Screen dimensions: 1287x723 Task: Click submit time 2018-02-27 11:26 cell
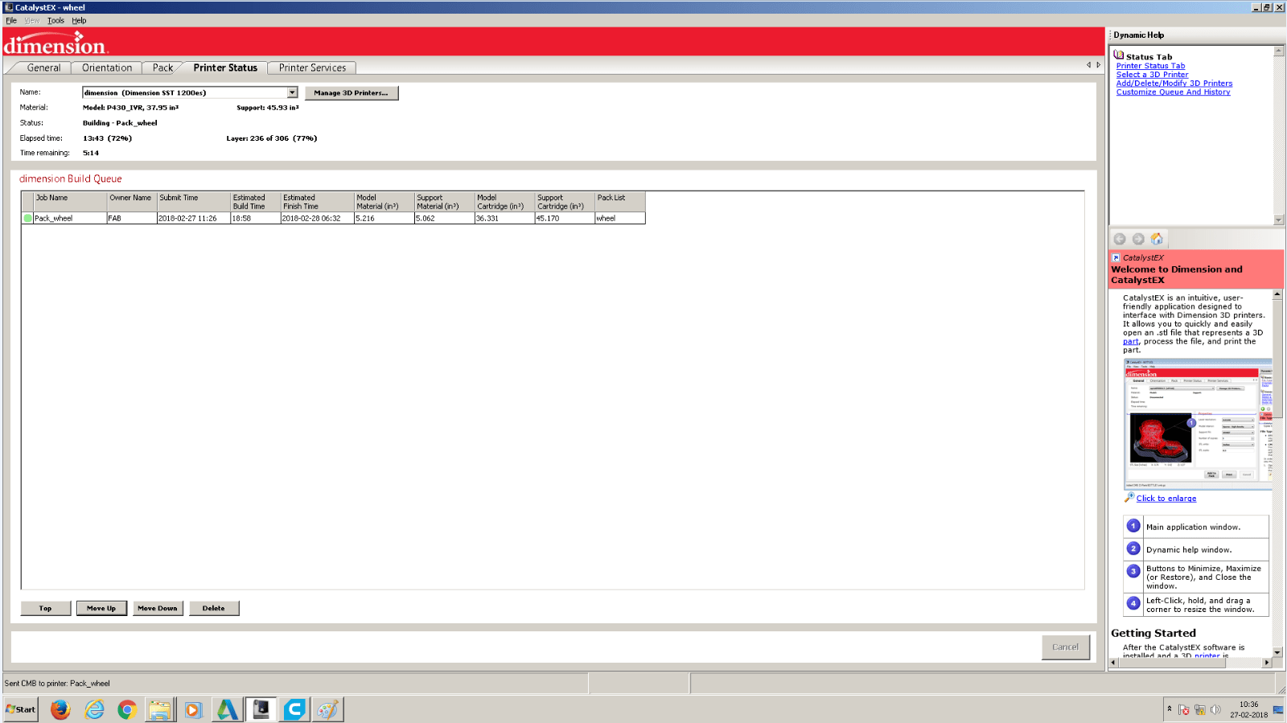[x=194, y=218]
